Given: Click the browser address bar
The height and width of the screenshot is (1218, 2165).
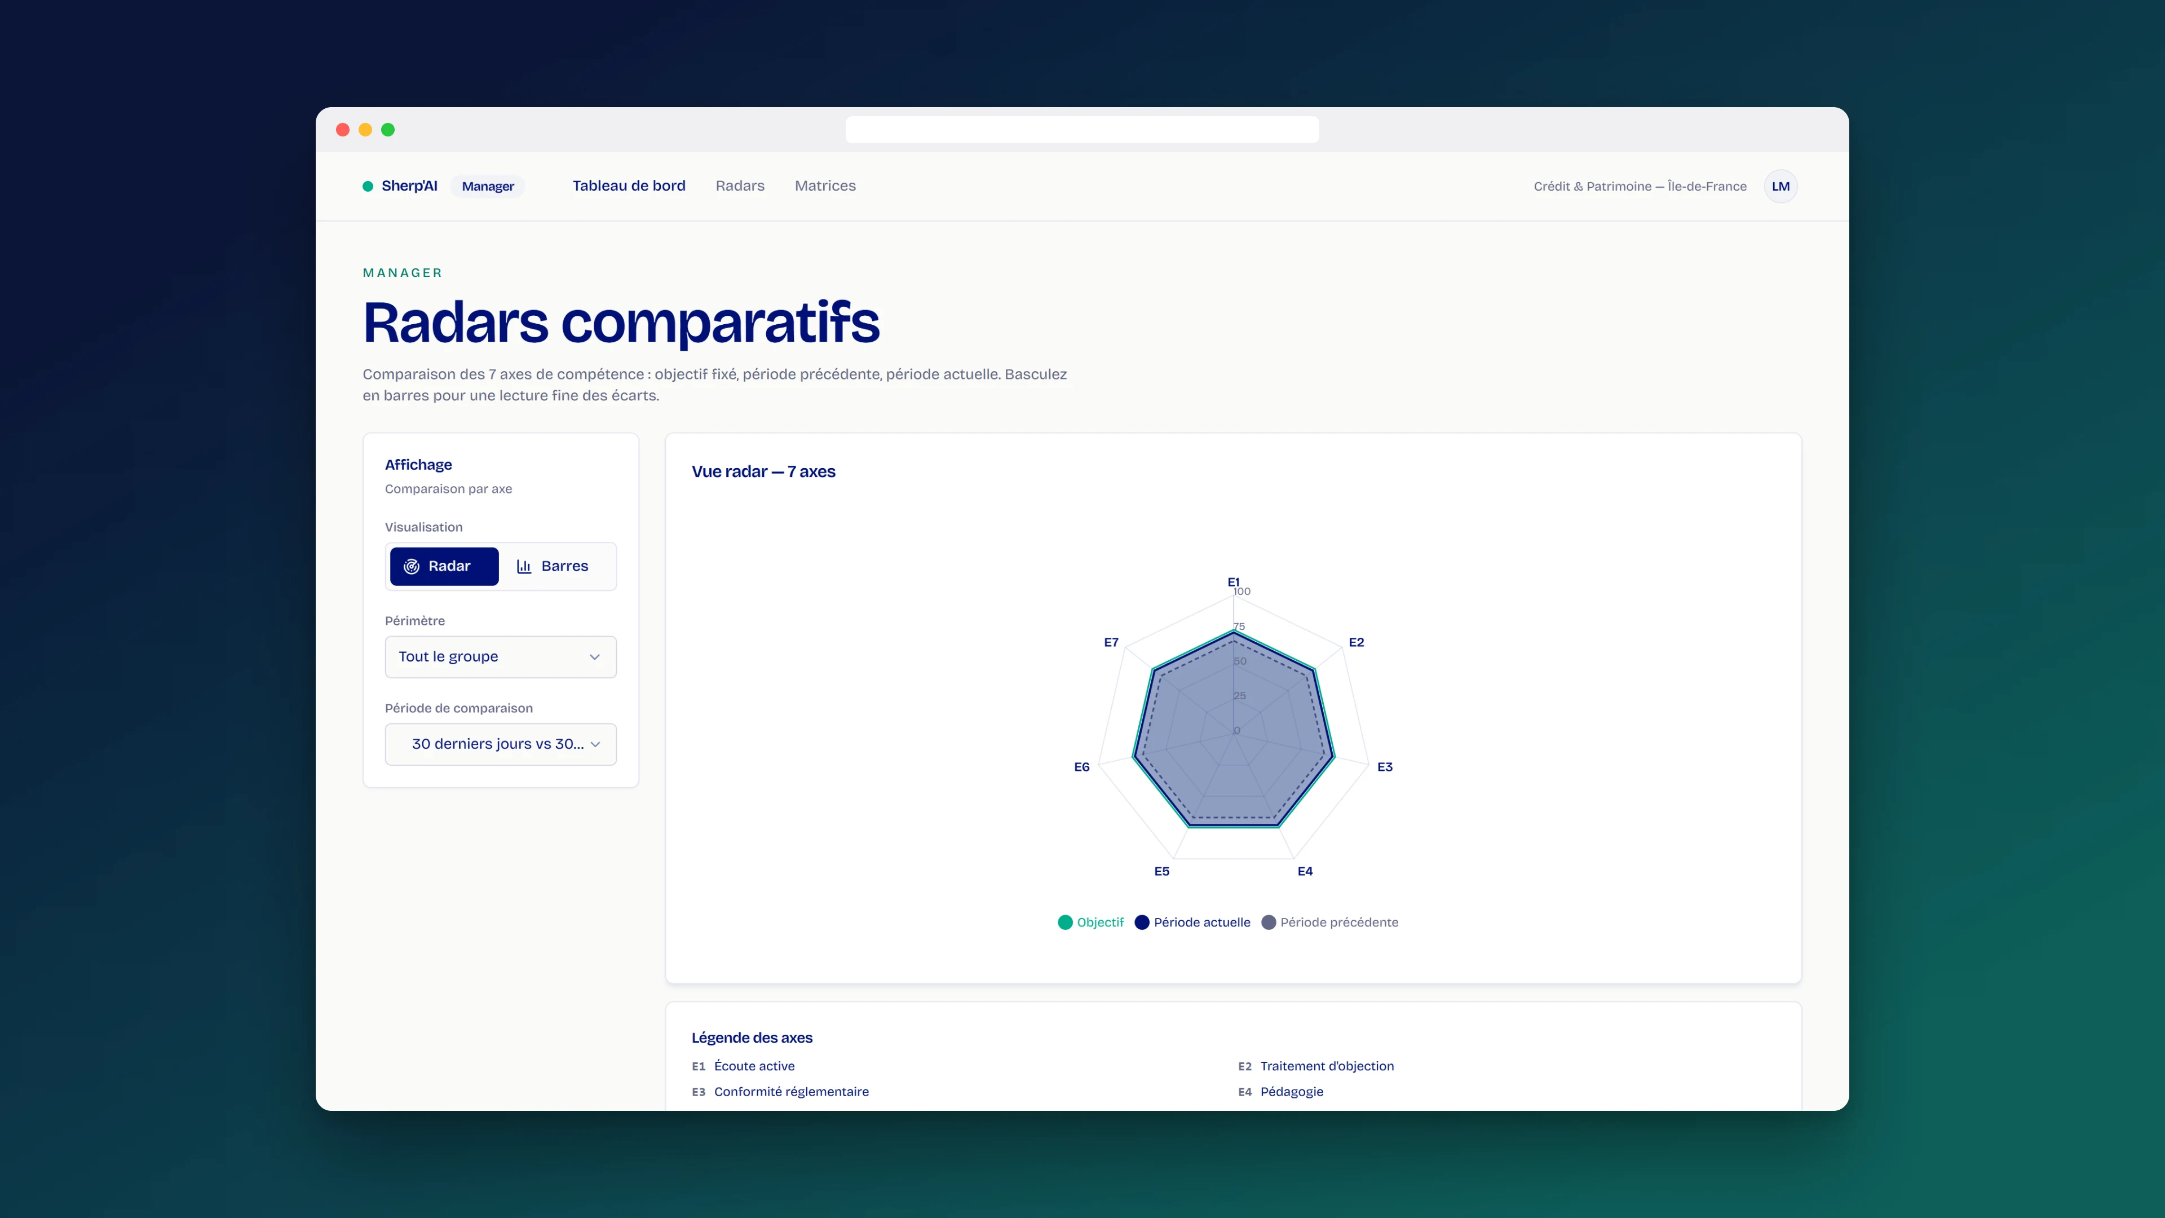Looking at the screenshot, I should [1082, 130].
